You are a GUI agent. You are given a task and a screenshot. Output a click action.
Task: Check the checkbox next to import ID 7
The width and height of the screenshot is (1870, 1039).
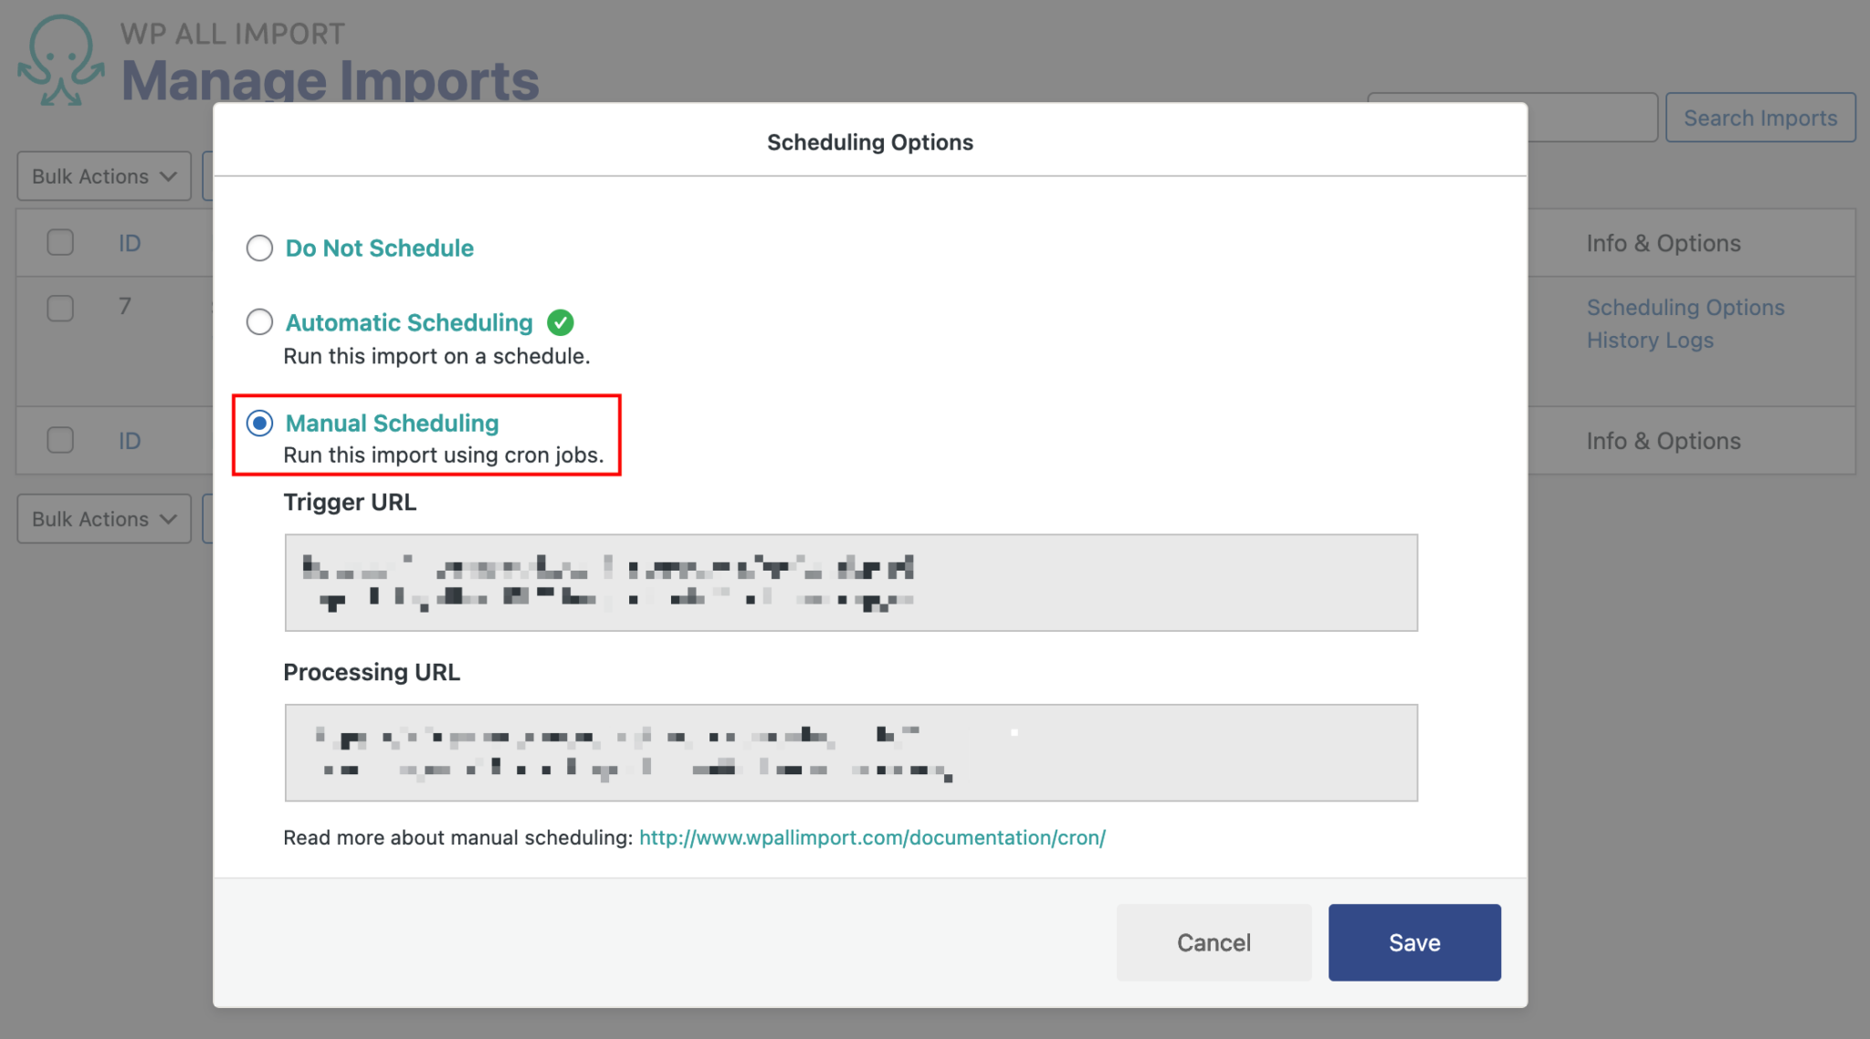pos(60,309)
